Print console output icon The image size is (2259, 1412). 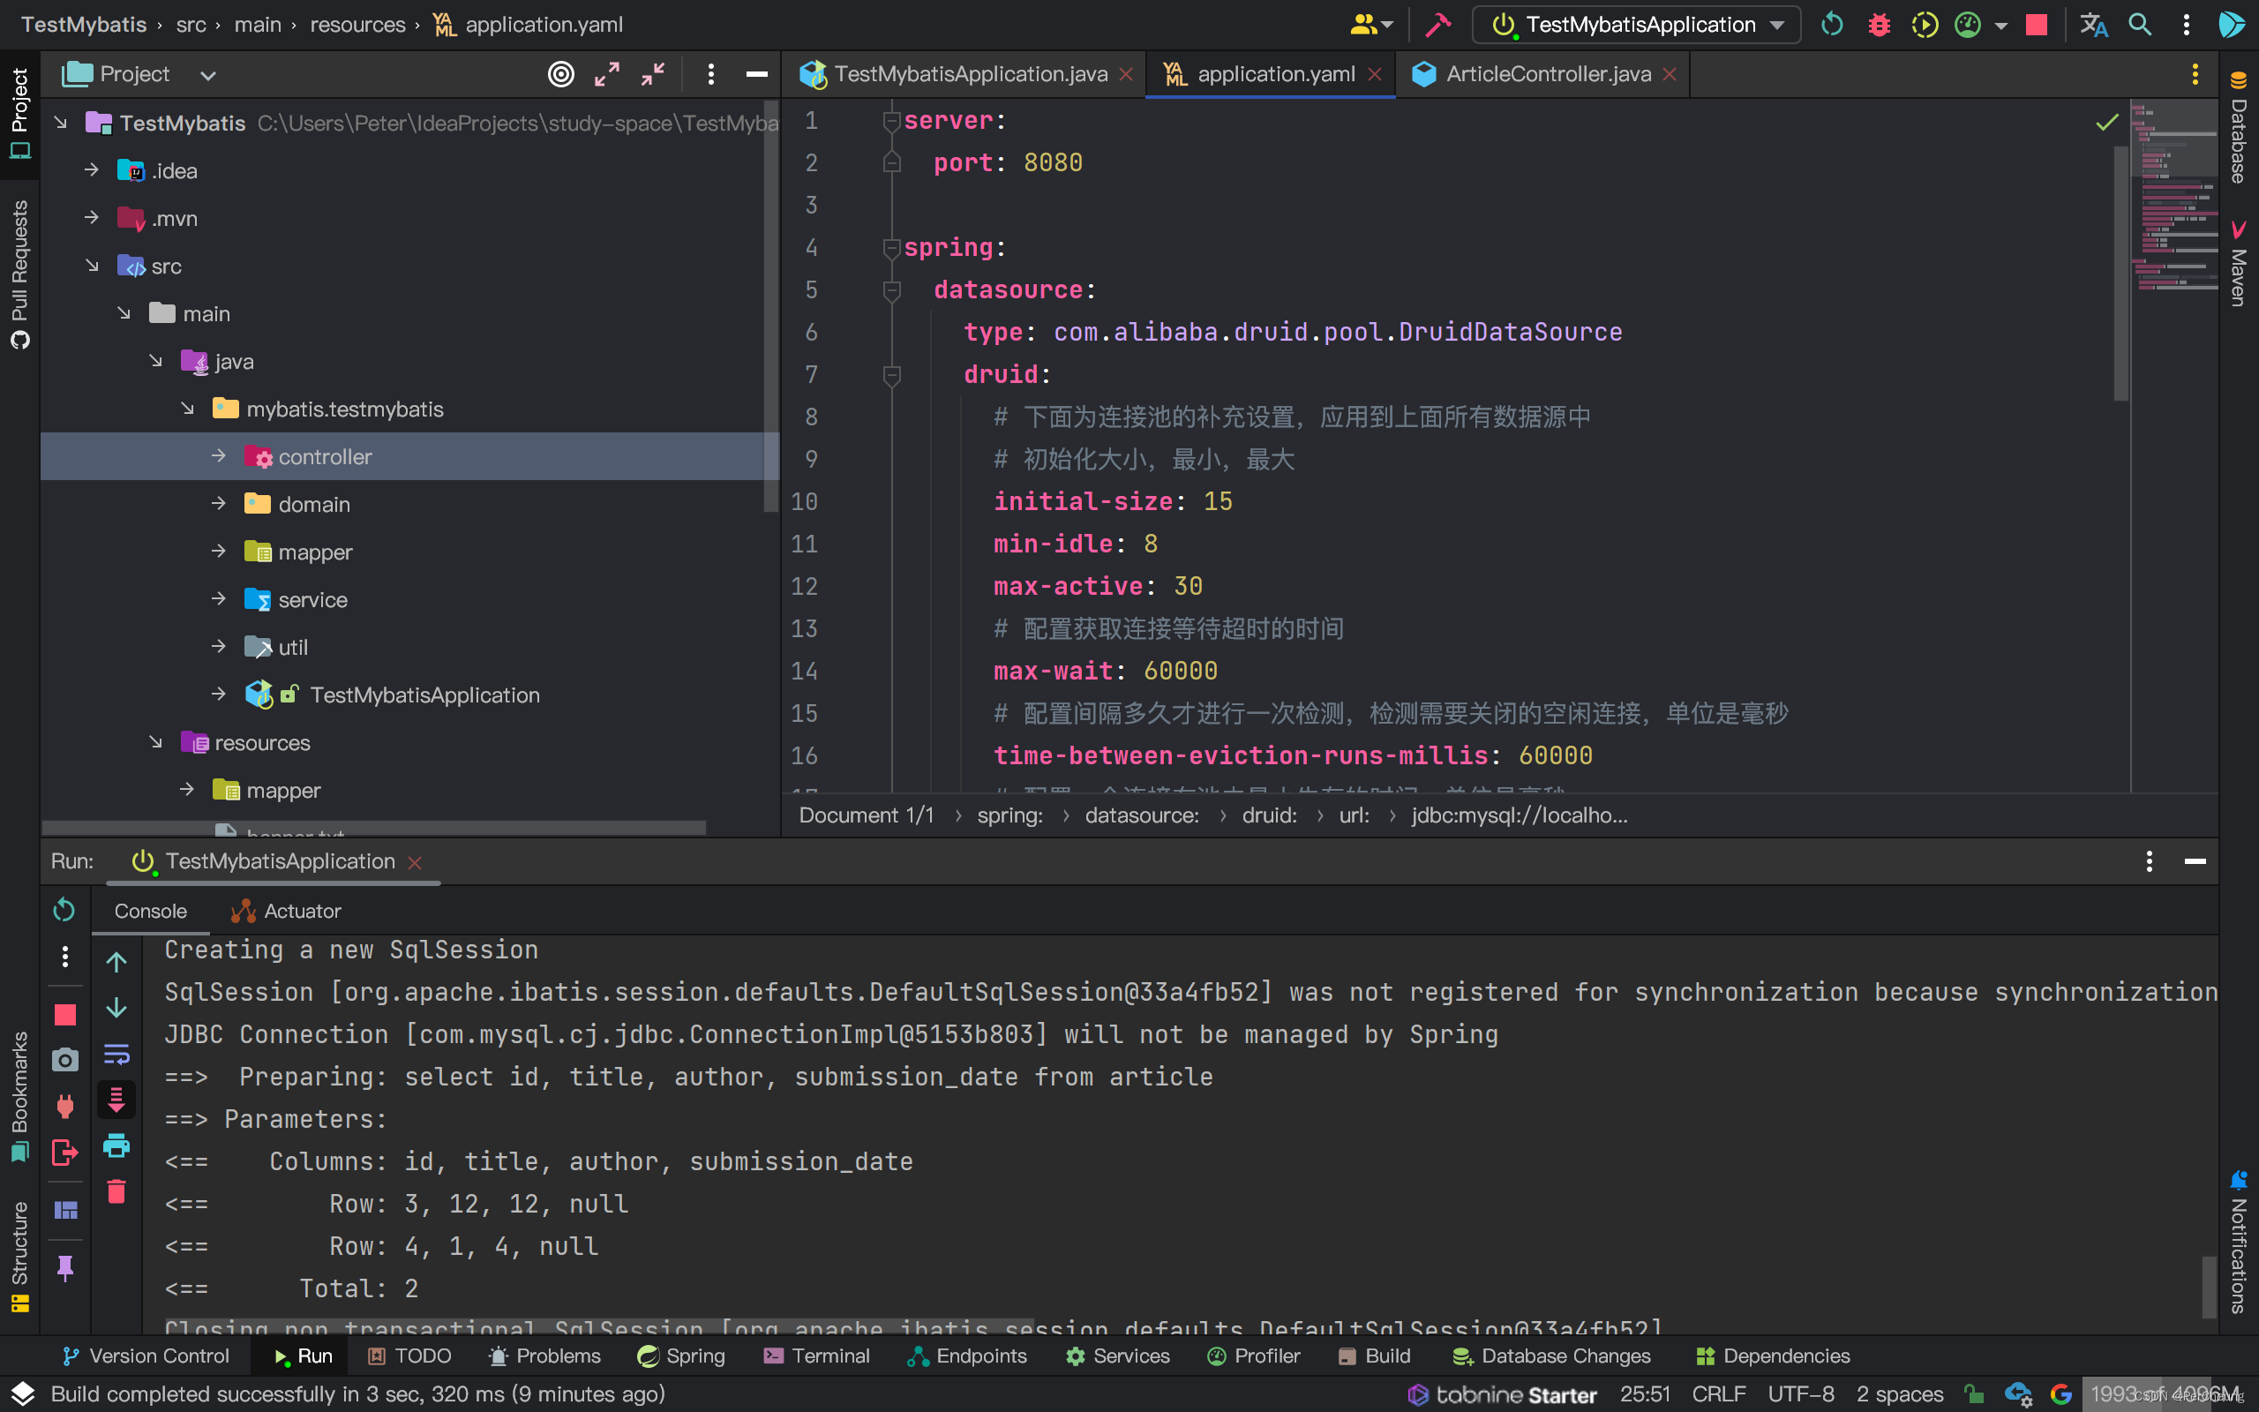pos(116,1145)
